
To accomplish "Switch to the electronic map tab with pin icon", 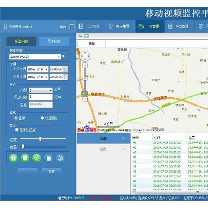I will point(120,27).
